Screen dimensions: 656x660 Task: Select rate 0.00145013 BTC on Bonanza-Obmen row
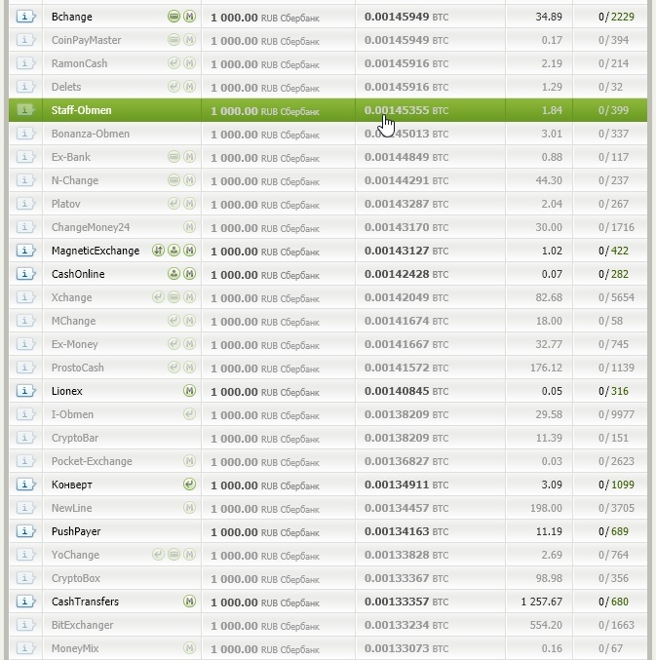coord(406,134)
